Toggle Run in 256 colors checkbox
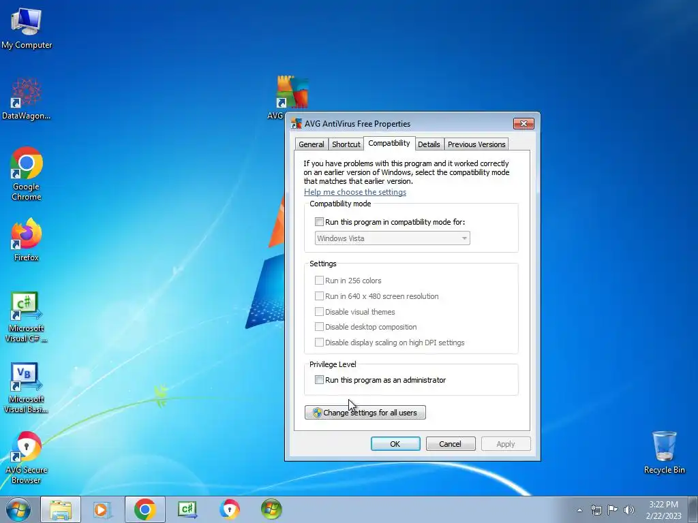Viewport: 698px width, 523px height. click(319, 281)
